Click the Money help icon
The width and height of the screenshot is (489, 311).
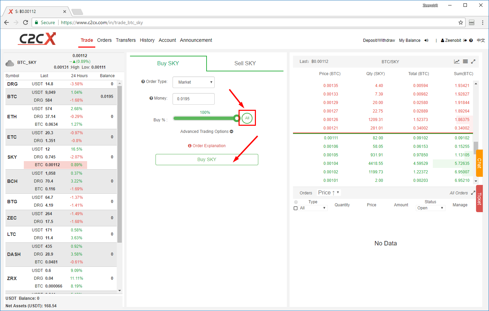click(x=151, y=98)
